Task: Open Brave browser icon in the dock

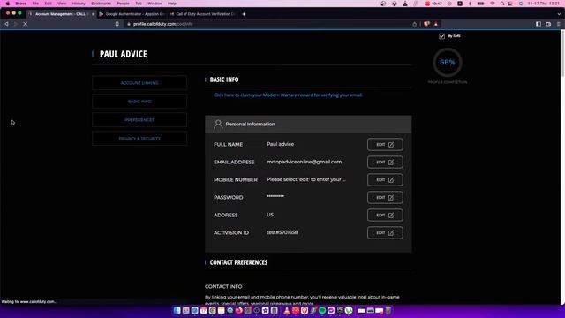Action: click(305, 310)
